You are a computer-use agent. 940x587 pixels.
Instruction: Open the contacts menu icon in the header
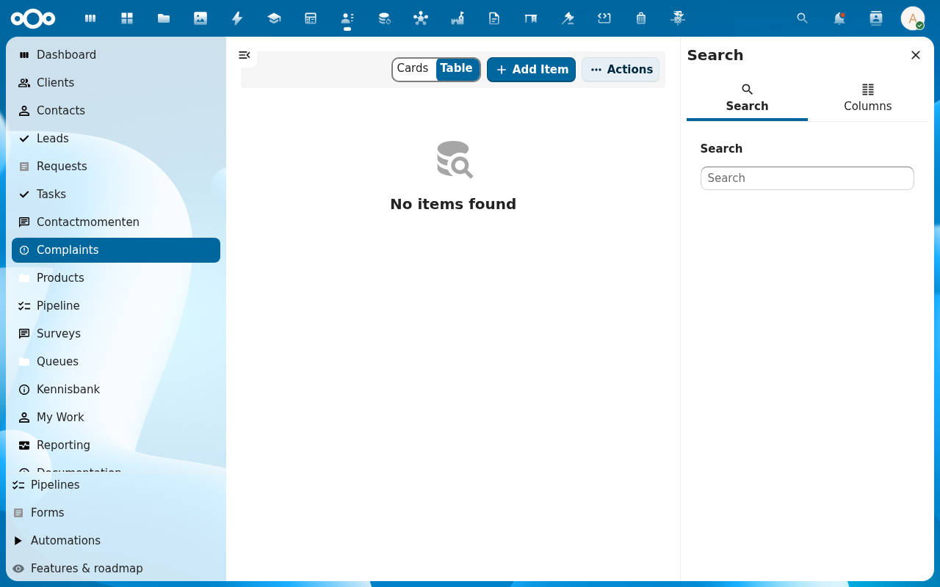[876, 18]
